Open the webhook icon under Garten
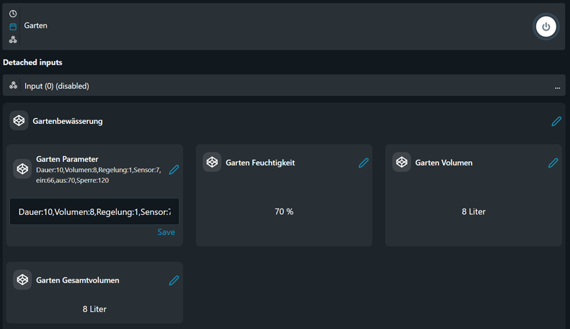This screenshot has height=329, width=570. point(13,39)
